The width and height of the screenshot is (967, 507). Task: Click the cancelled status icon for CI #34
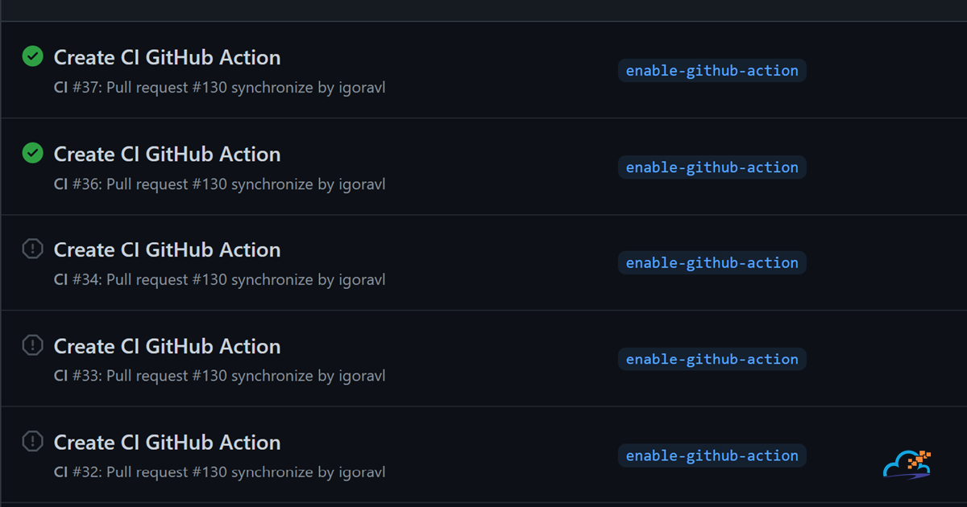[32, 249]
